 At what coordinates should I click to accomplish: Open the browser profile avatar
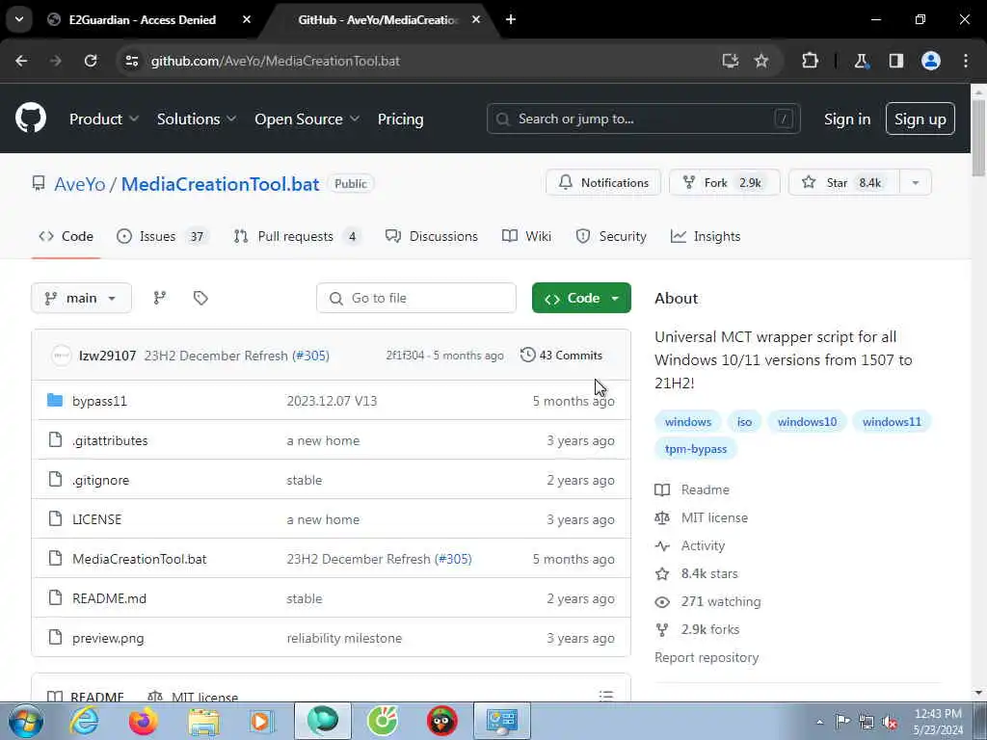(931, 61)
